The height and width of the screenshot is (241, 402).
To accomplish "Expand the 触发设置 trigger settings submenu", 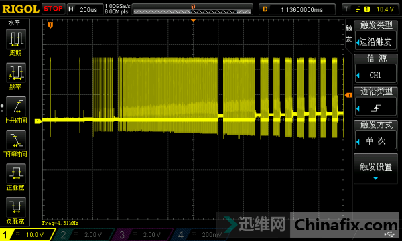I will [x=376, y=169].
